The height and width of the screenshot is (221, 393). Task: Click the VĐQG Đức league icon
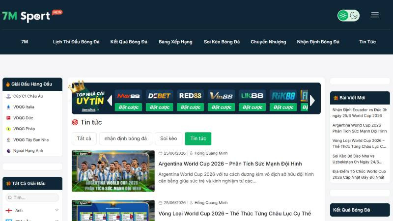pos(8,118)
